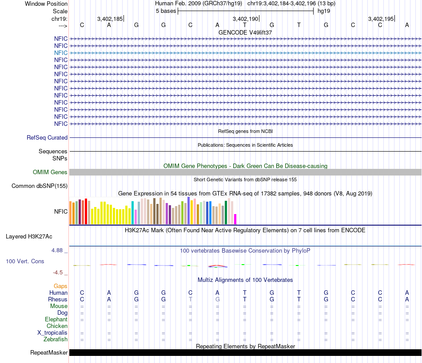The width and height of the screenshot is (422, 363).
Task: Click the Rhesus species row label
Action: pyautogui.click(x=58, y=299)
